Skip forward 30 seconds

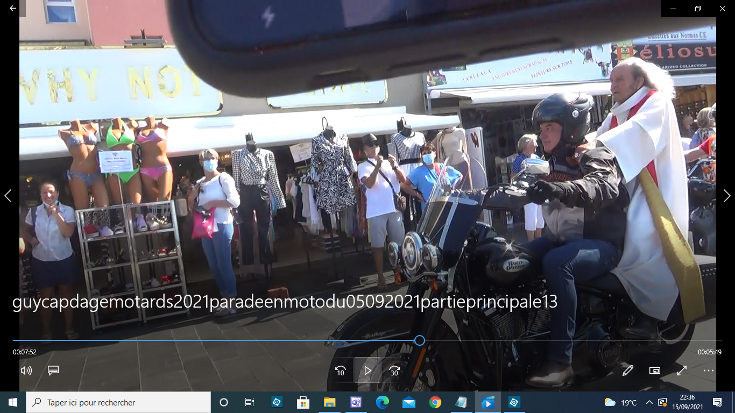(x=394, y=371)
